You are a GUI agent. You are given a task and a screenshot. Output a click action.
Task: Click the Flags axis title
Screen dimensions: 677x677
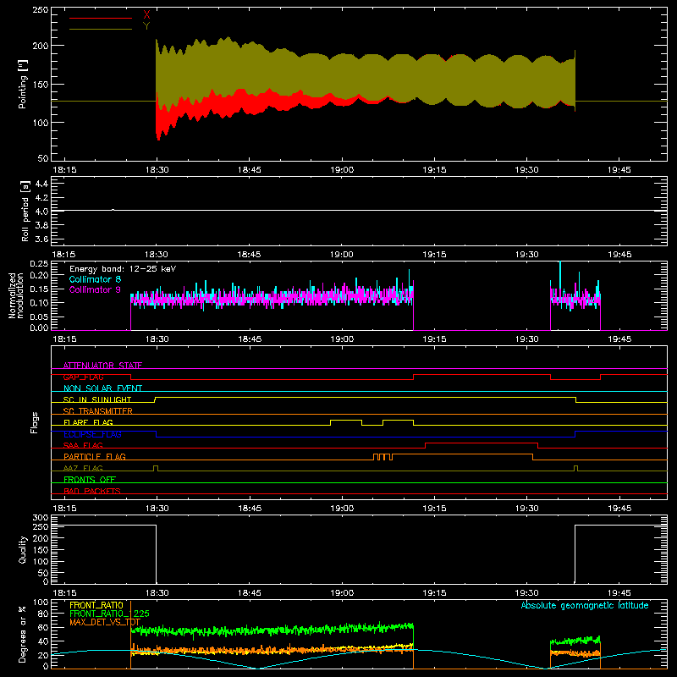[34, 422]
